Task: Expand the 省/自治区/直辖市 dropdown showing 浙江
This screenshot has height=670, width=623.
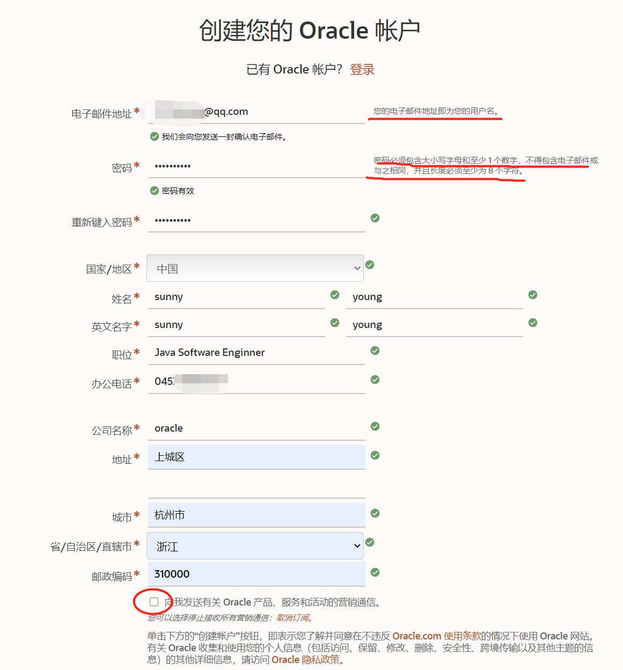Action: point(255,546)
